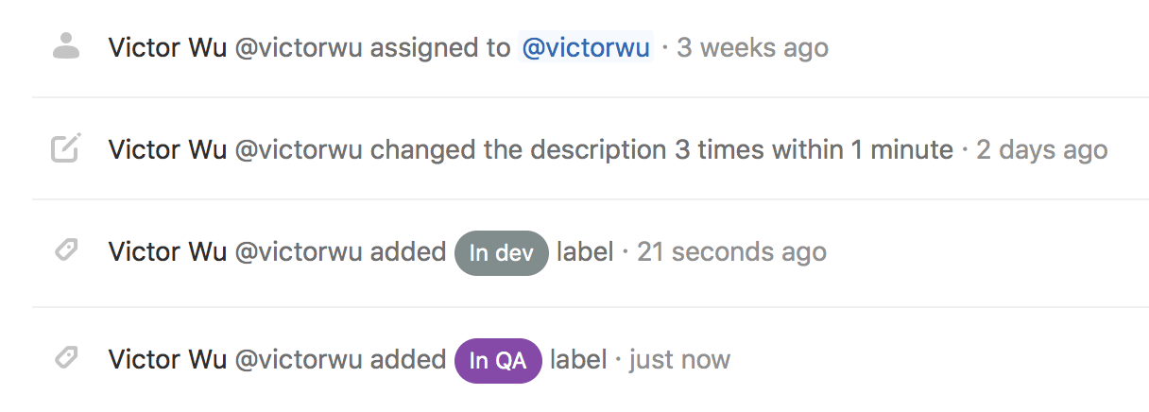Click Victor Wu name in description change entry

pos(167,149)
